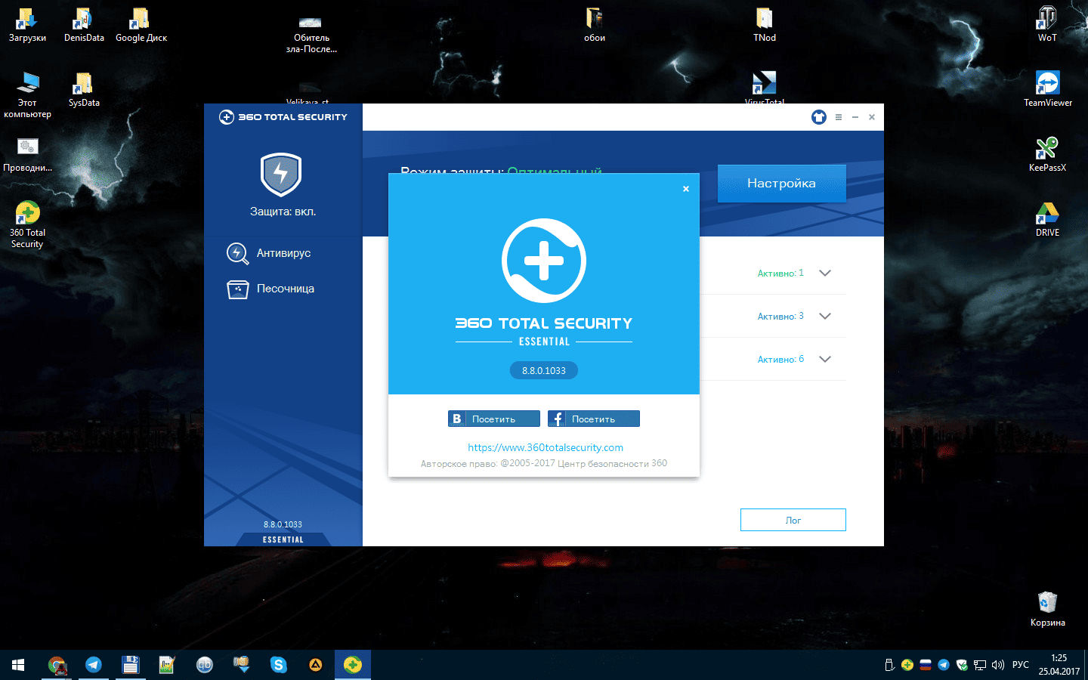Open the Google Диск desktop shortcut
Screen dimensions: 1088x680
click(141, 26)
